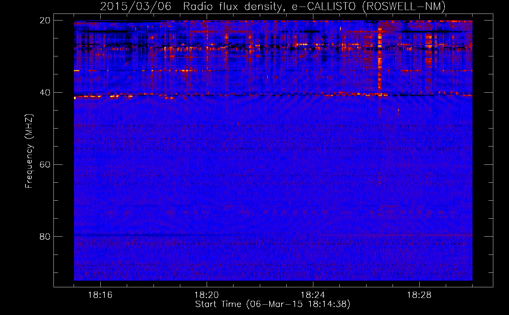Click the plot title 'Radio flux density, e-CALLISTO (ROSWELL-NM)'
Screen dimensions: 509x315
click(314, 7)
